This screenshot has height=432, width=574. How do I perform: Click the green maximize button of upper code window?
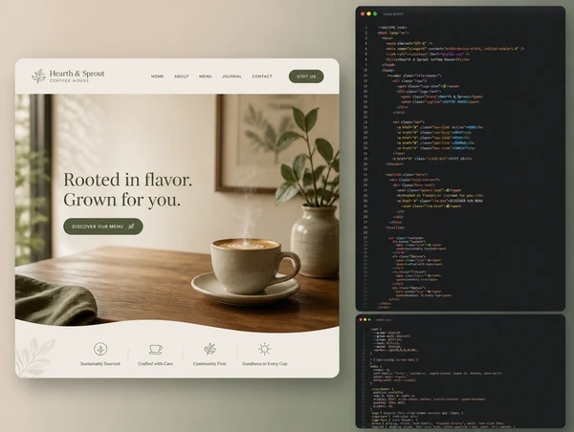pyautogui.click(x=374, y=14)
